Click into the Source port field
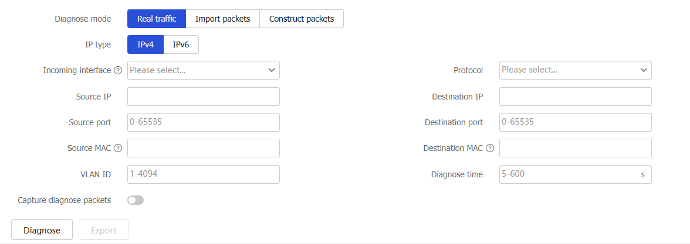690x244 pixels. [203, 122]
